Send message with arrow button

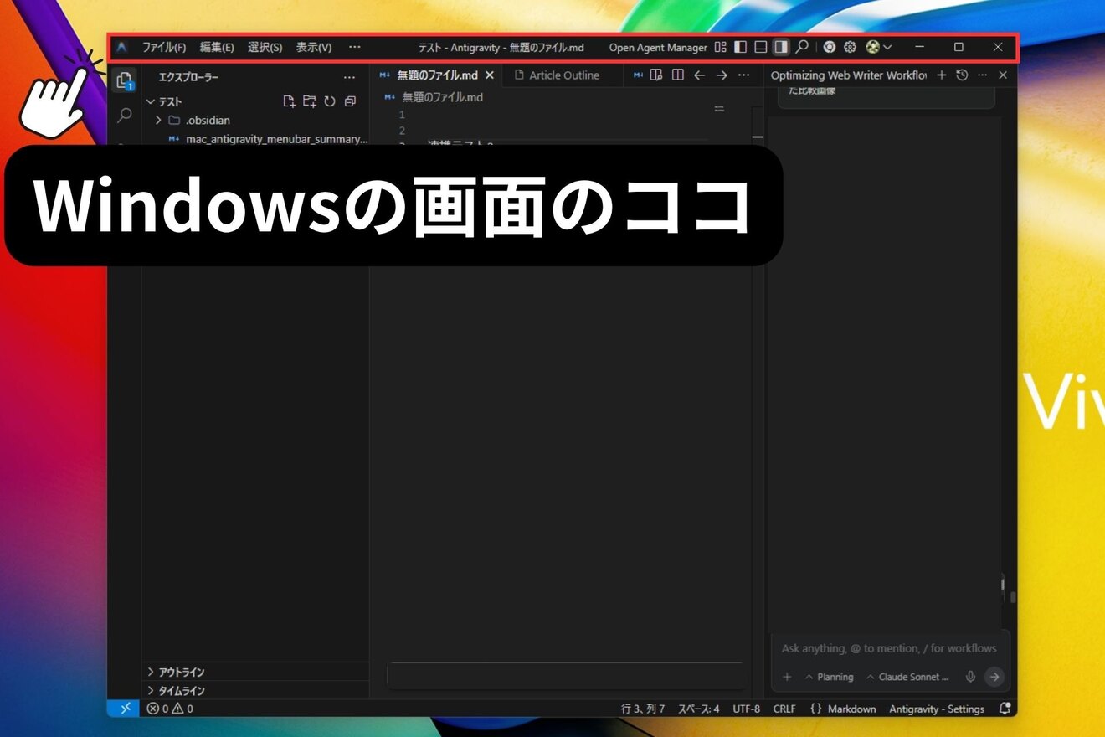click(x=994, y=677)
